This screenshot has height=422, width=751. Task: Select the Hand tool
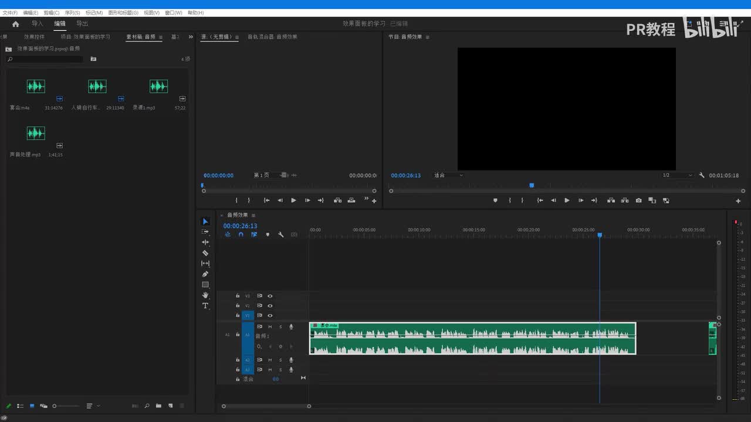tap(205, 295)
